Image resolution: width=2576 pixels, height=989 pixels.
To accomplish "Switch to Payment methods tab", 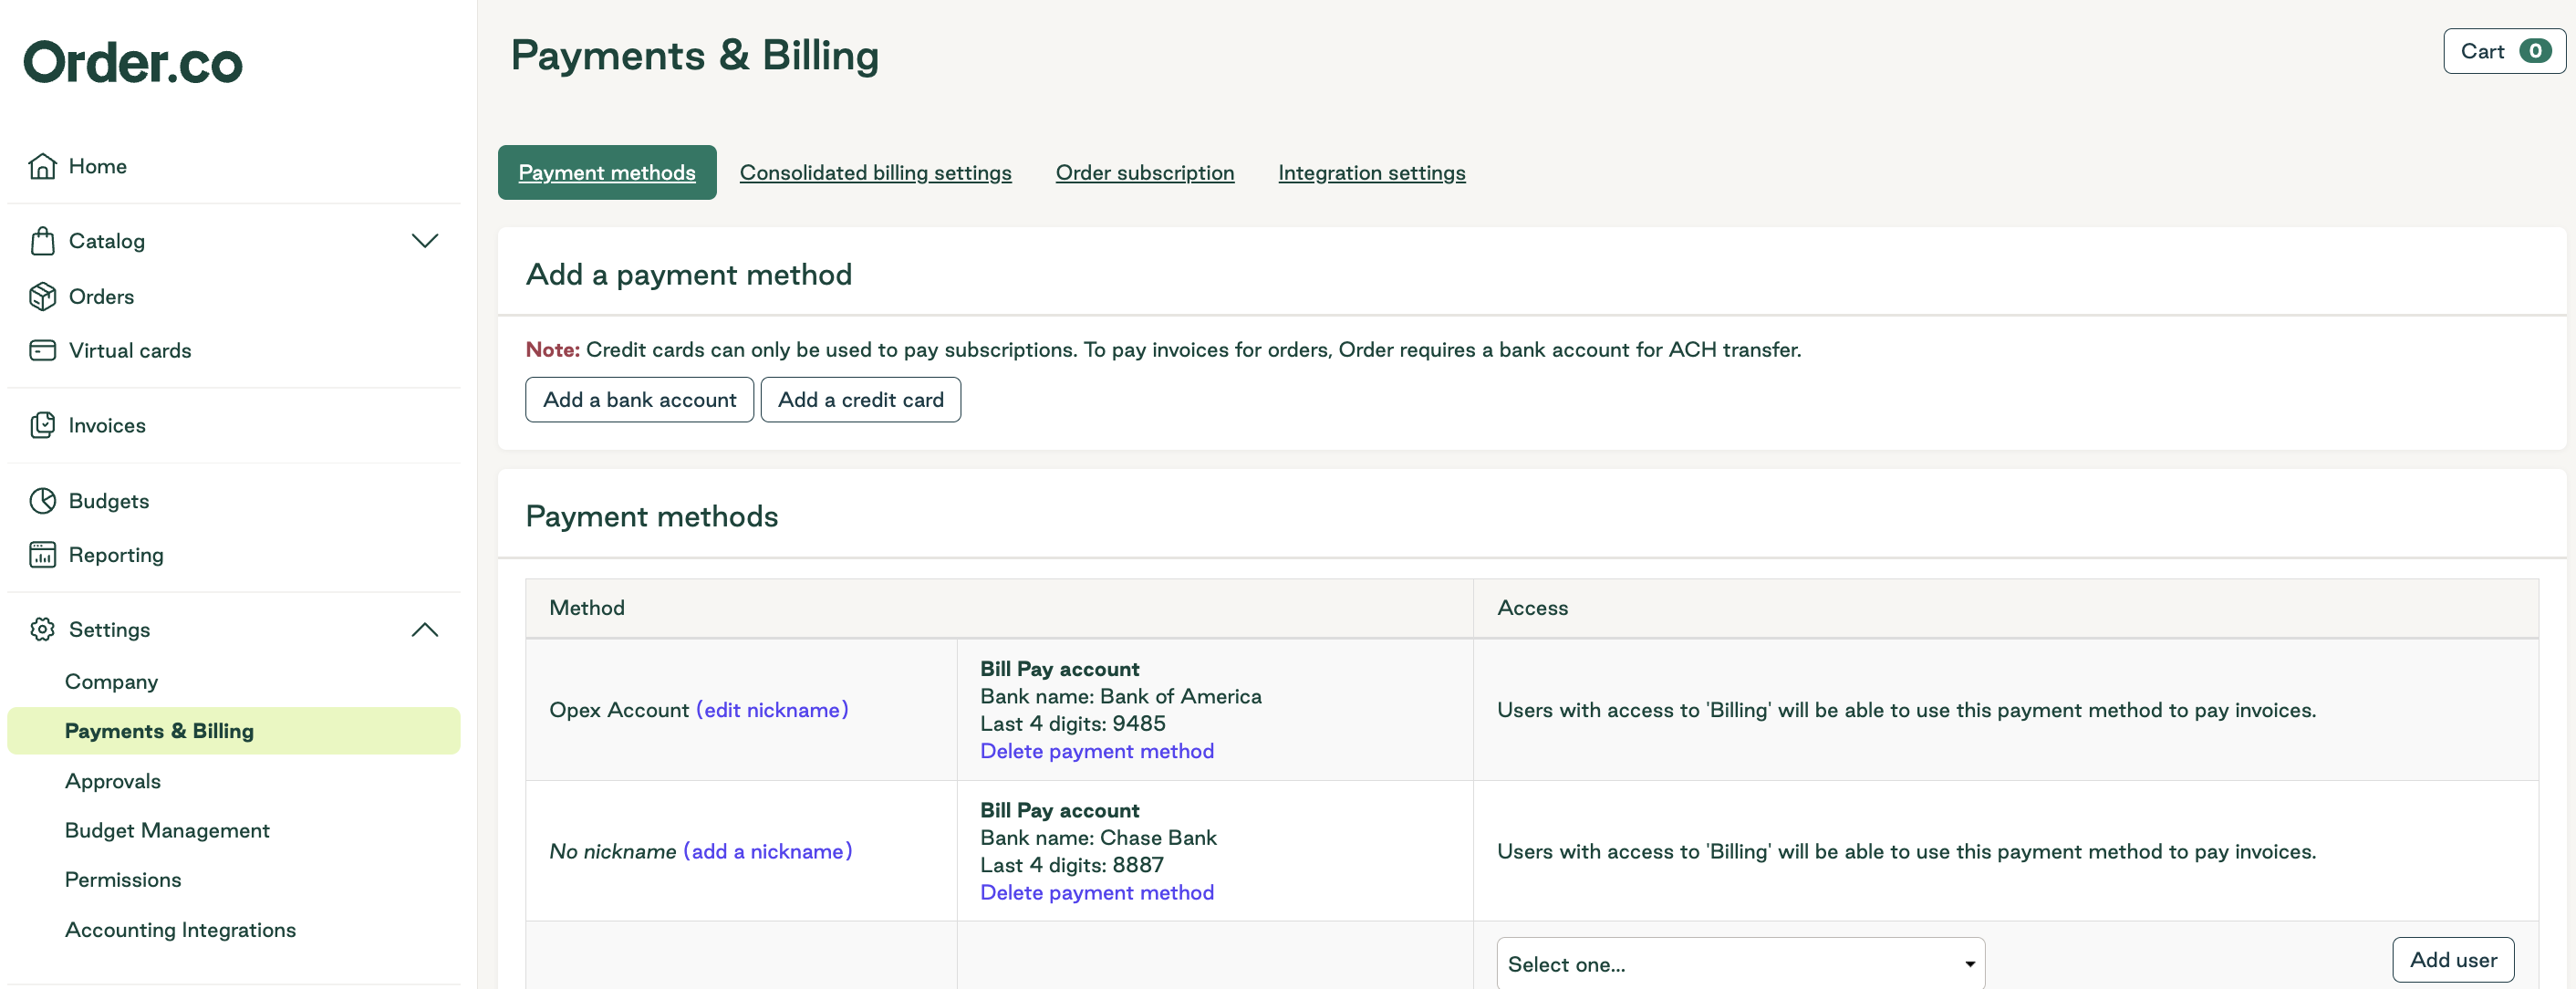I will pos(607,172).
